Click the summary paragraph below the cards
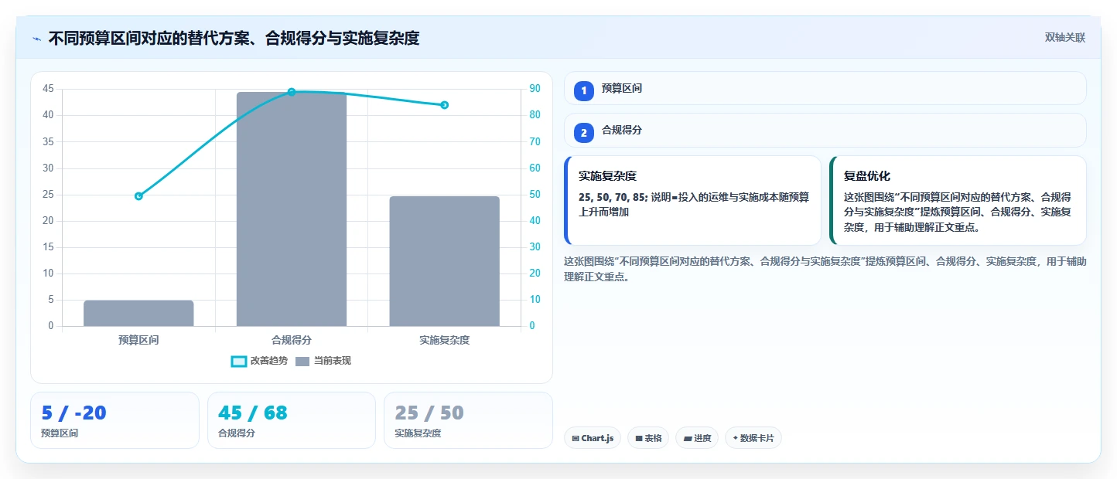Viewport: 1117px width, 479px height. coord(825,269)
